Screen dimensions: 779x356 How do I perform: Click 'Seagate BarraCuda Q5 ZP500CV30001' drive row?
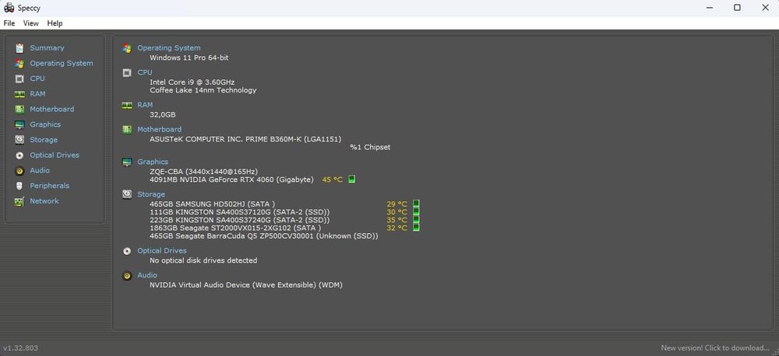(264, 236)
